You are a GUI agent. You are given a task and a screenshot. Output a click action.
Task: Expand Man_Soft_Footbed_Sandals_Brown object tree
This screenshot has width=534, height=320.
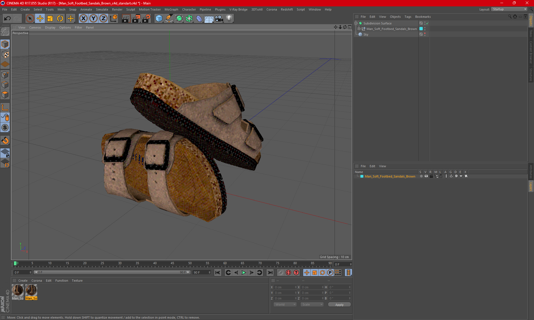[x=359, y=29]
